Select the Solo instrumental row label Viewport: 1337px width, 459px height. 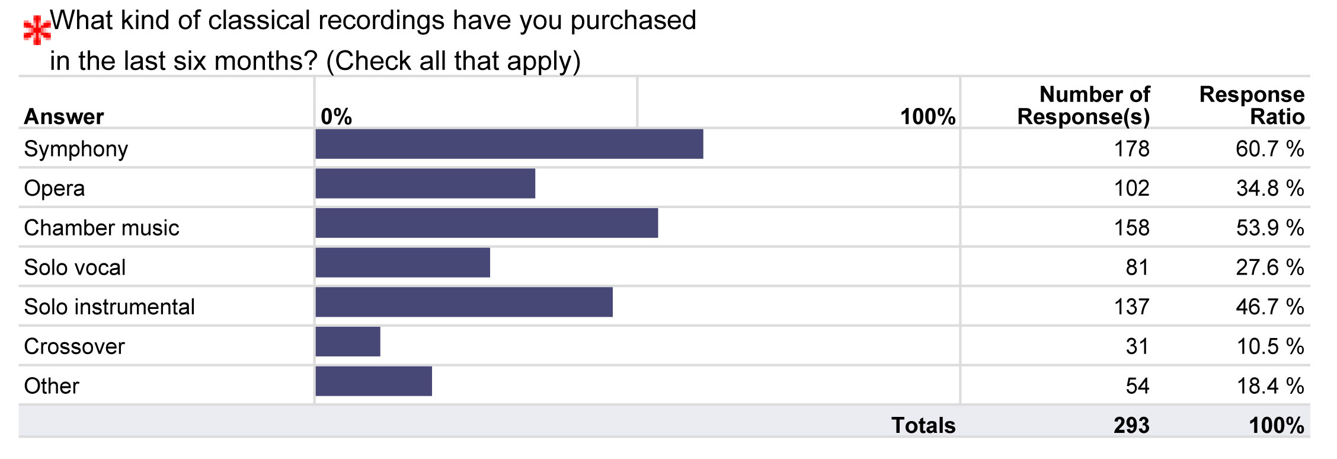[x=109, y=307]
